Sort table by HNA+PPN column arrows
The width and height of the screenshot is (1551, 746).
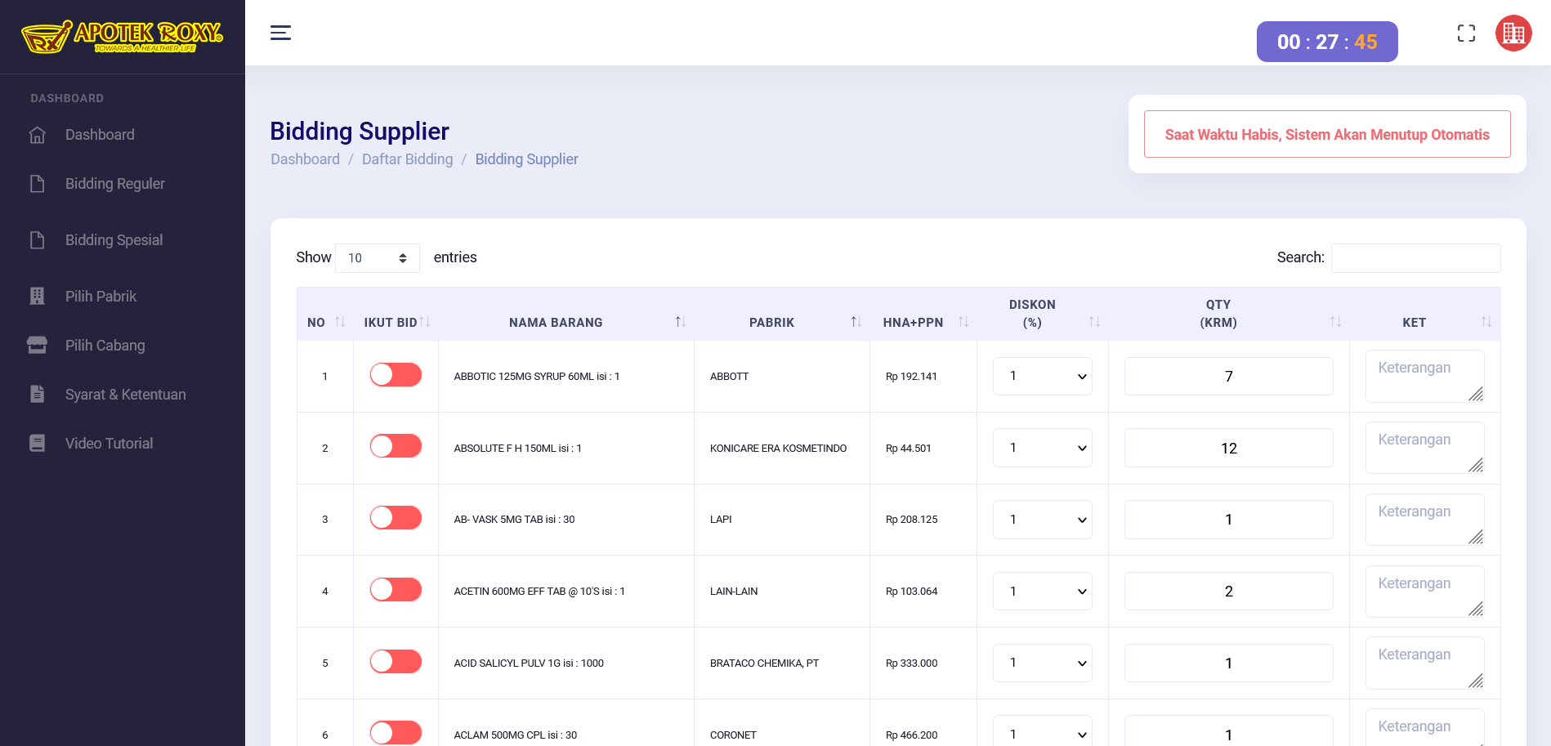pos(963,322)
